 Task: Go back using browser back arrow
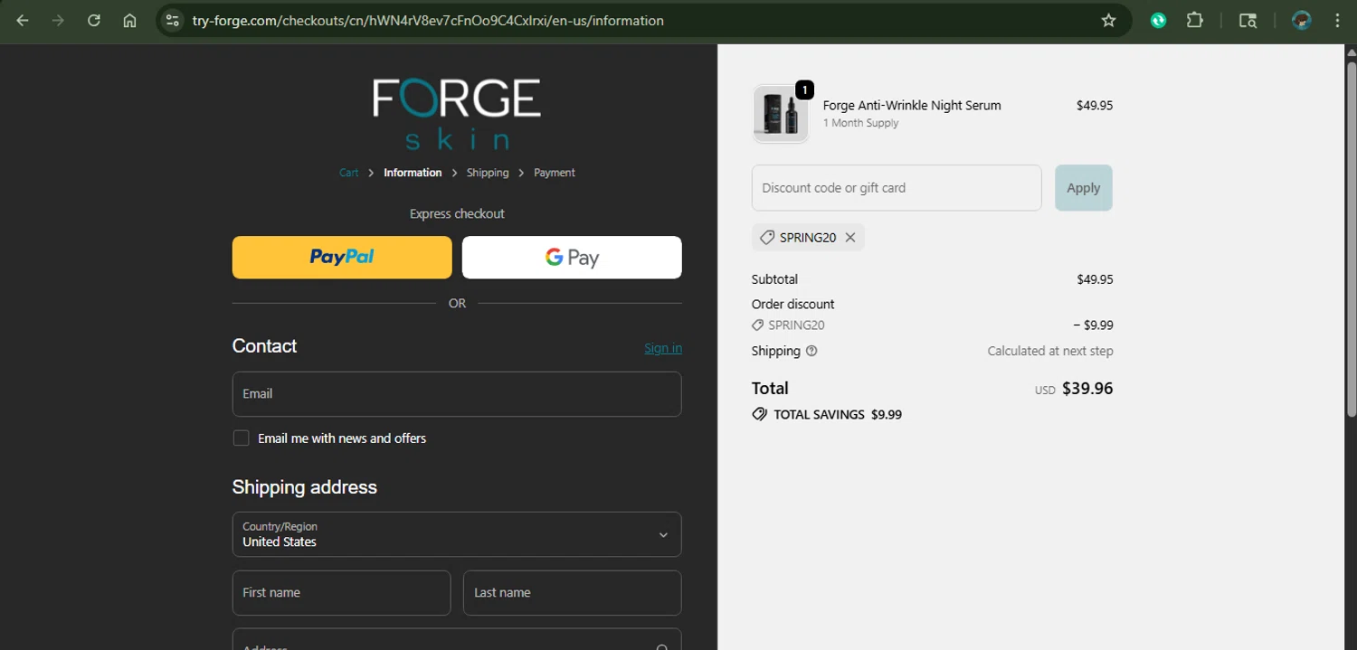(23, 20)
